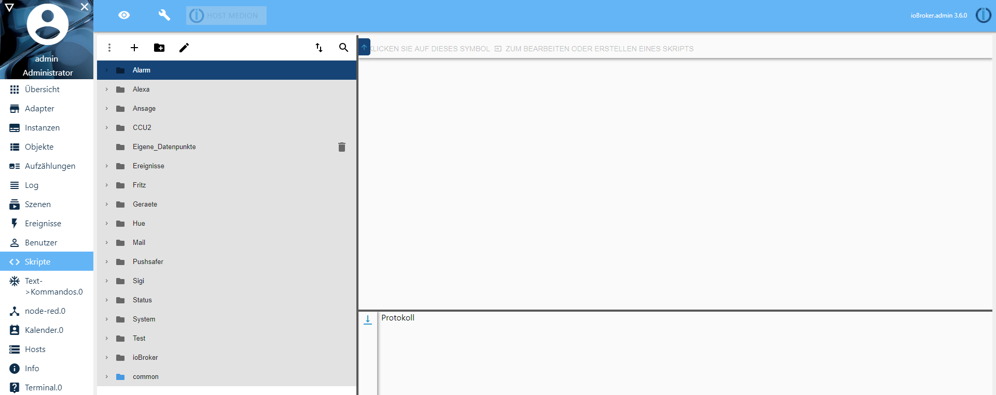This screenshot has width=996, height=395.
Task: Click the add new folder icon
Action: (x=159, y=48)
